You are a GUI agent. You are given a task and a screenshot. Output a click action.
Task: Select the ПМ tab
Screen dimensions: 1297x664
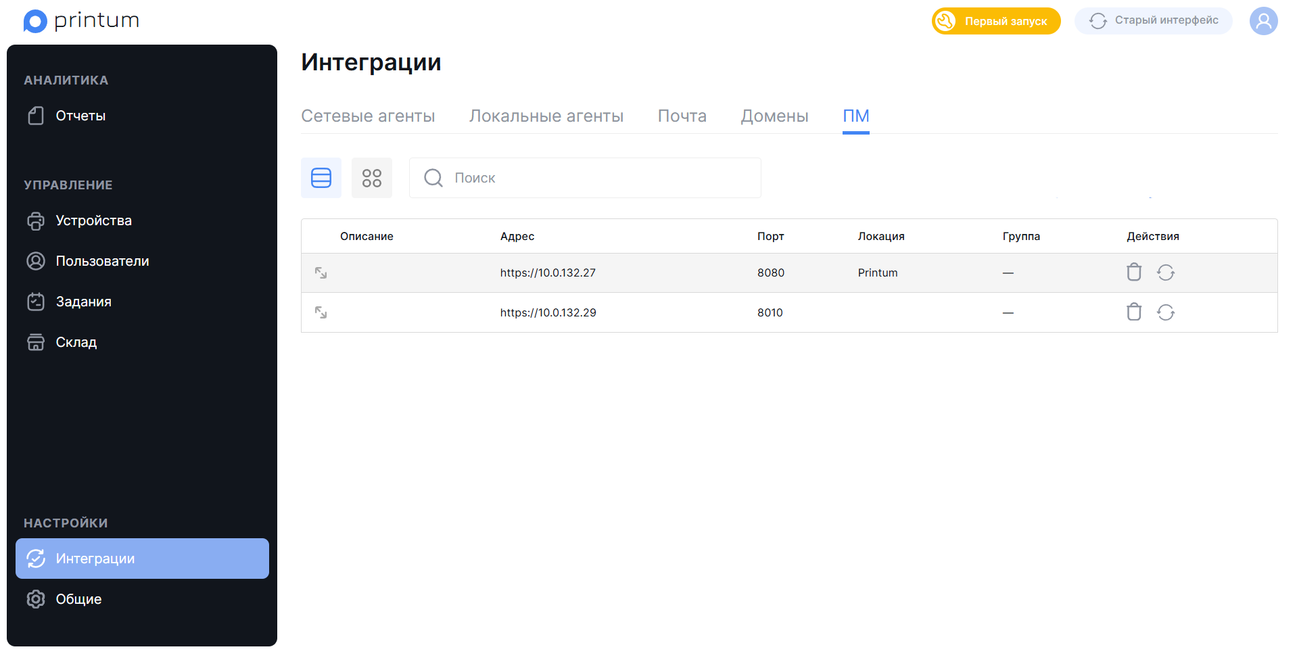[x=856, y=116]
